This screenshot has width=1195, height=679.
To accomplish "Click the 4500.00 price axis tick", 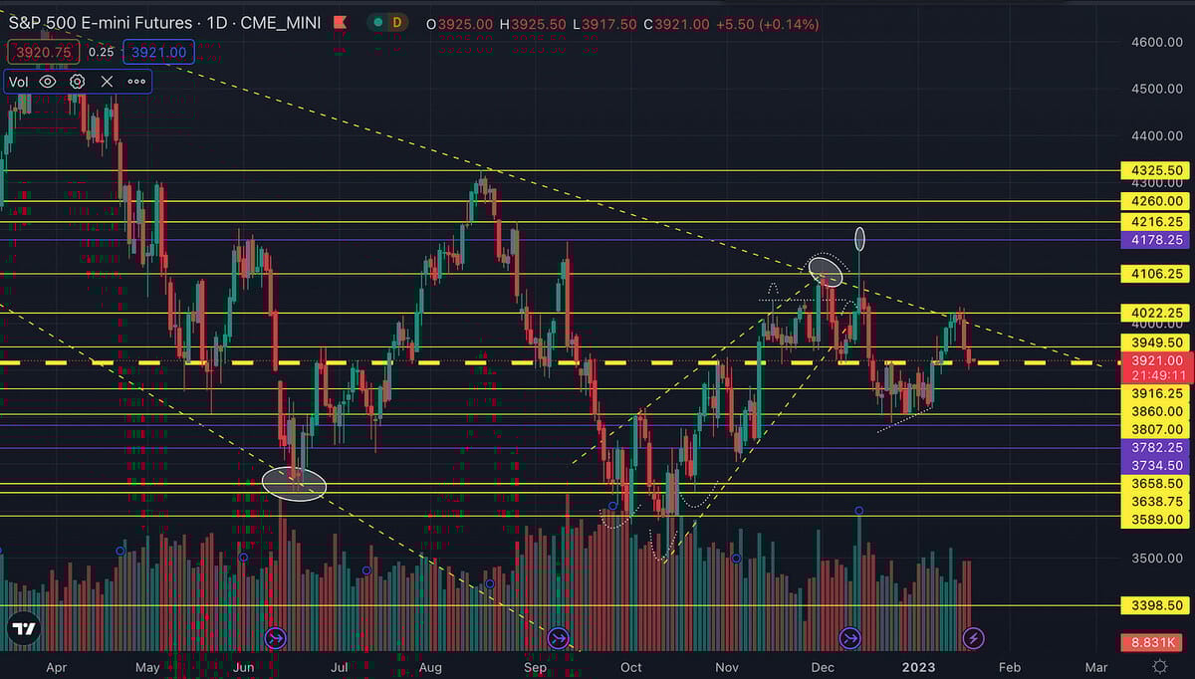I will point(1155,89).
